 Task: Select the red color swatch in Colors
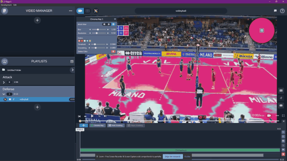(x=82, y=41)
